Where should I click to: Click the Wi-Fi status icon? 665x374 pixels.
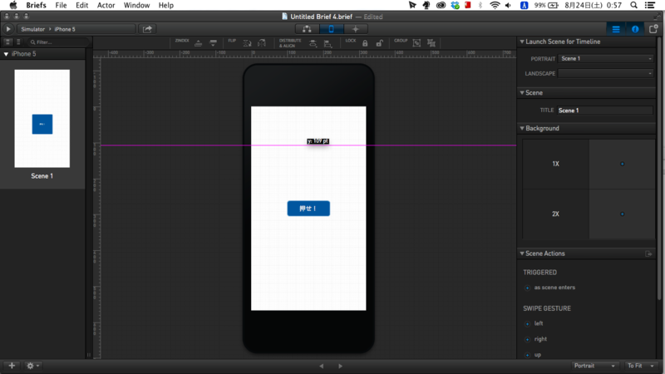[x=495, y=5]
